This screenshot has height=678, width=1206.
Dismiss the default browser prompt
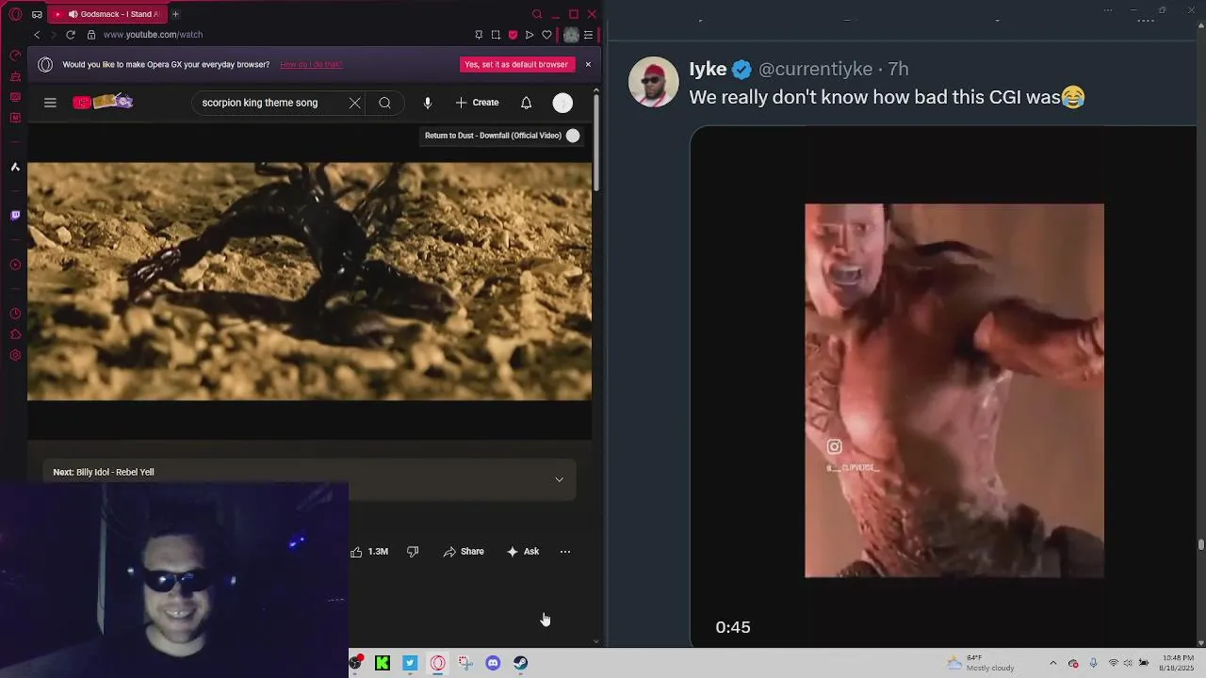click(588, 64)
